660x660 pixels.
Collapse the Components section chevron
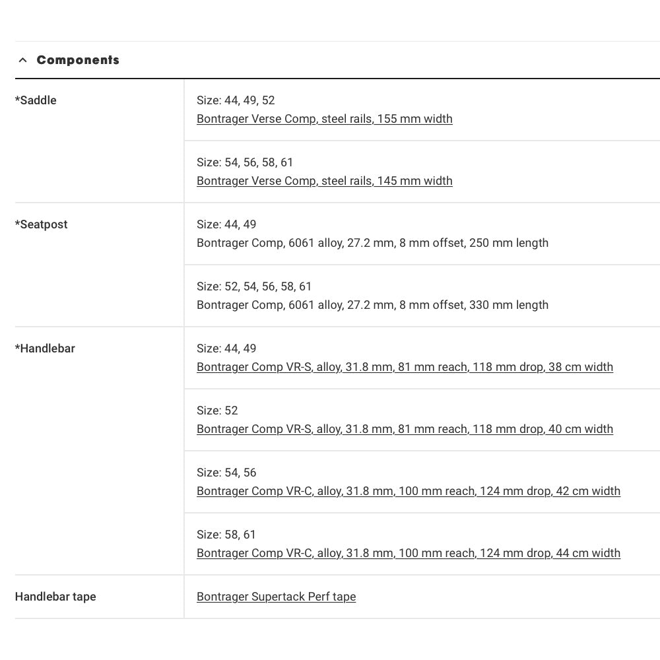(x=23, y=60)
